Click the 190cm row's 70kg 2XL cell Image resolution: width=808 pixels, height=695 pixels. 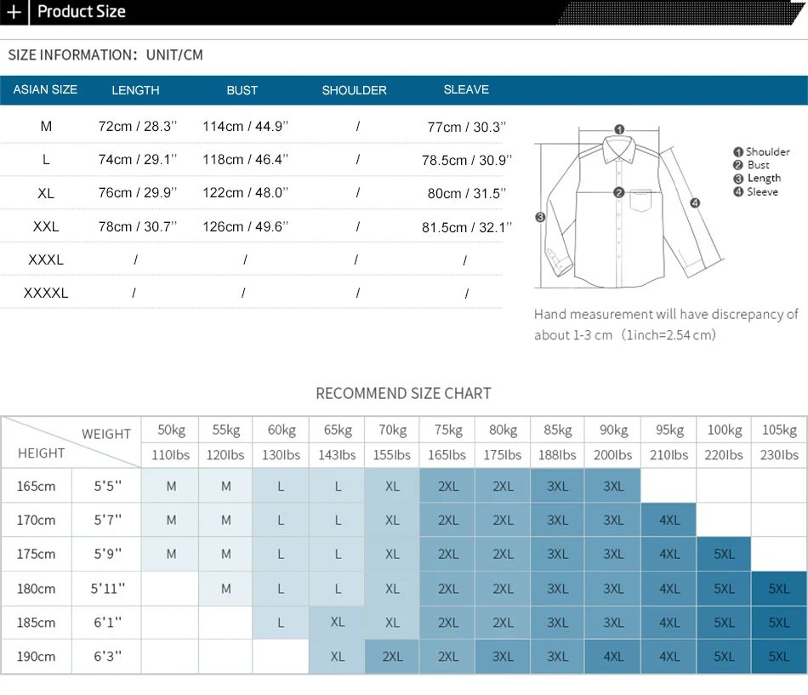392,657
